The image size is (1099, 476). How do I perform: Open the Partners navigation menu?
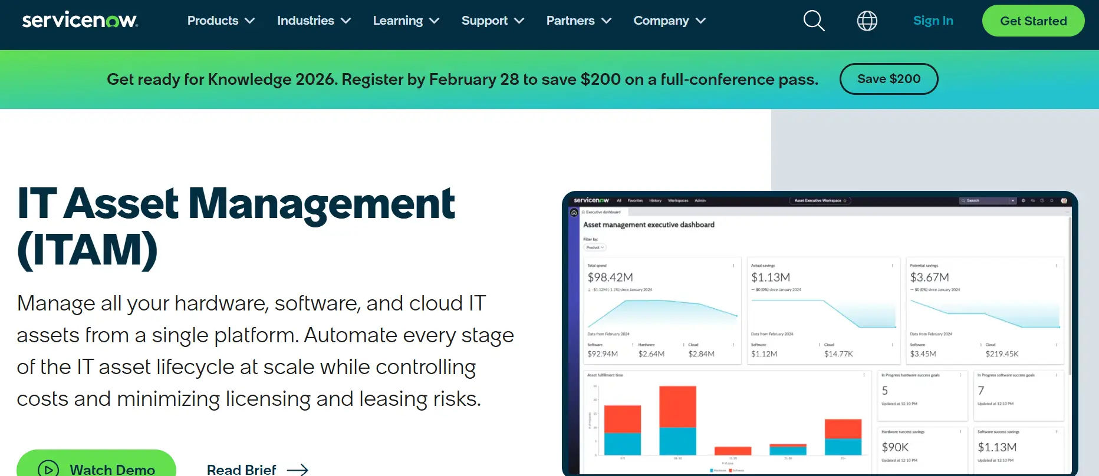point(579,21)
